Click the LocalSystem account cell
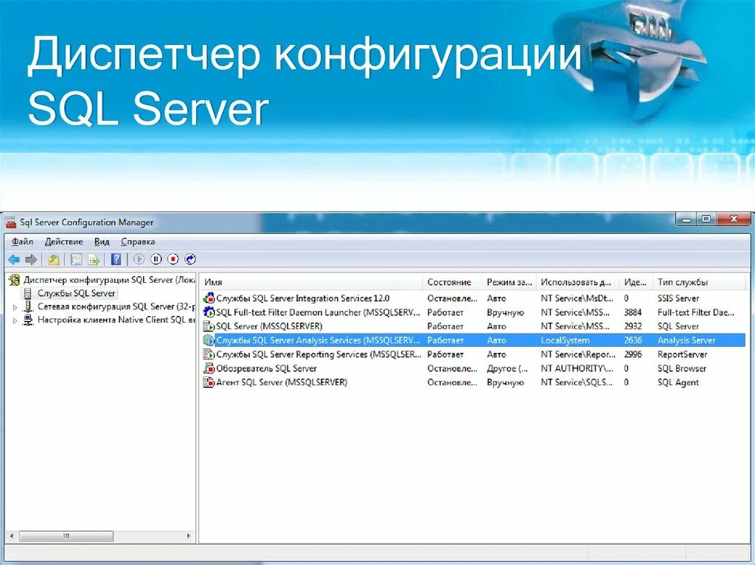Screen dimensions: 755x565 (565, 340)
